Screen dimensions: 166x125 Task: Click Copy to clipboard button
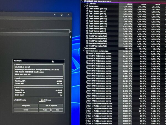click(x=51, y=106)
